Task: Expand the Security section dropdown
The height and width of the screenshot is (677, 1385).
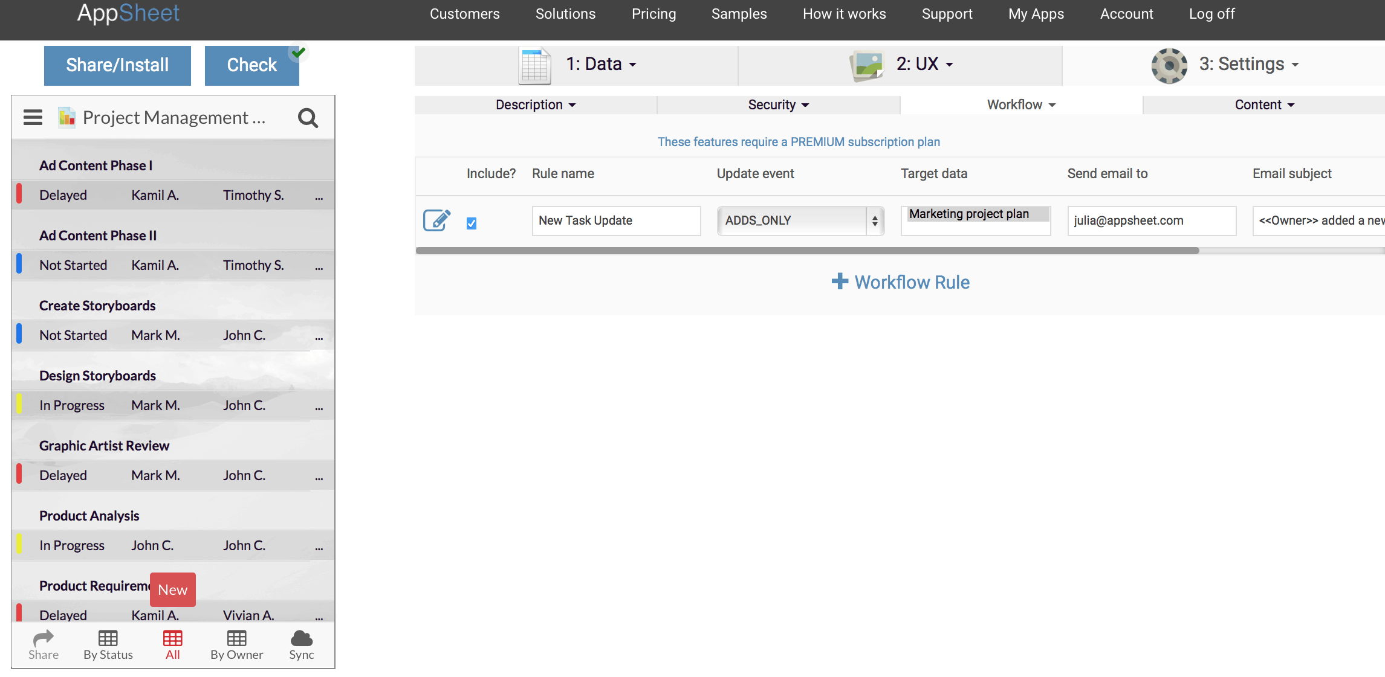Action: [777, 104]
